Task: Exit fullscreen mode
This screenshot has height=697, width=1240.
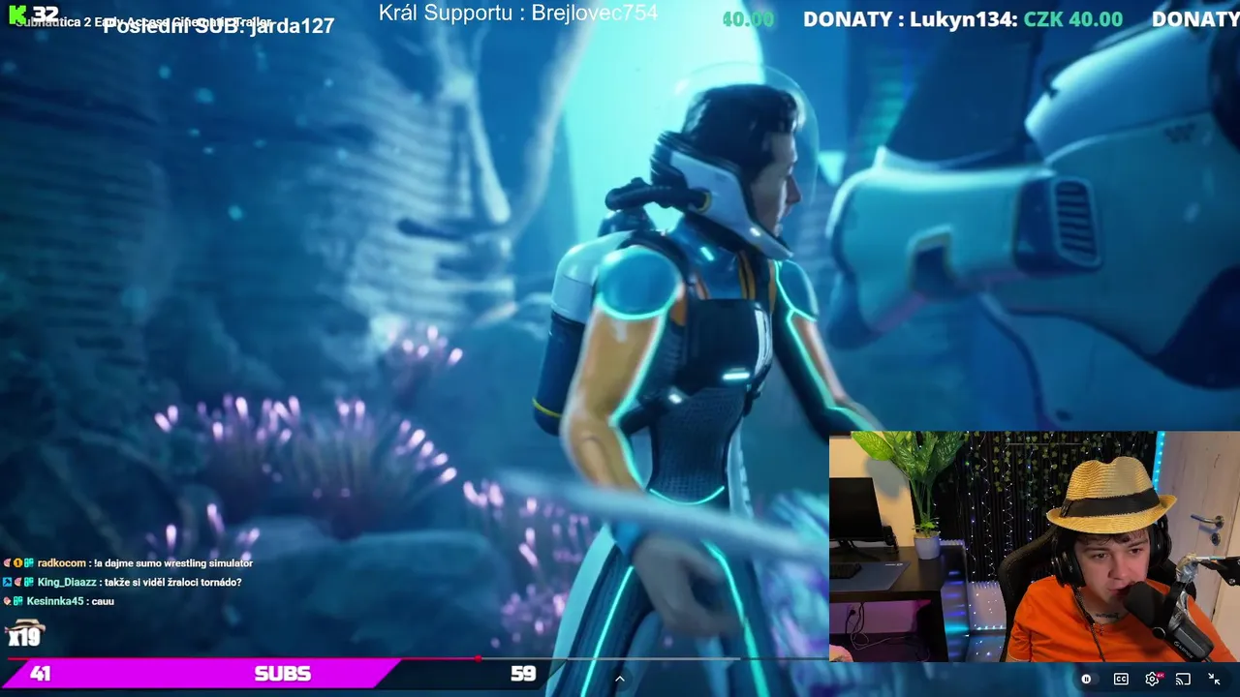Action: [1214, 679]
